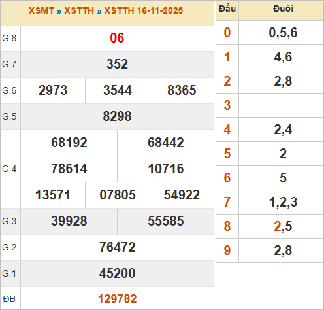Select G.2 number 76472

(117, 247)
